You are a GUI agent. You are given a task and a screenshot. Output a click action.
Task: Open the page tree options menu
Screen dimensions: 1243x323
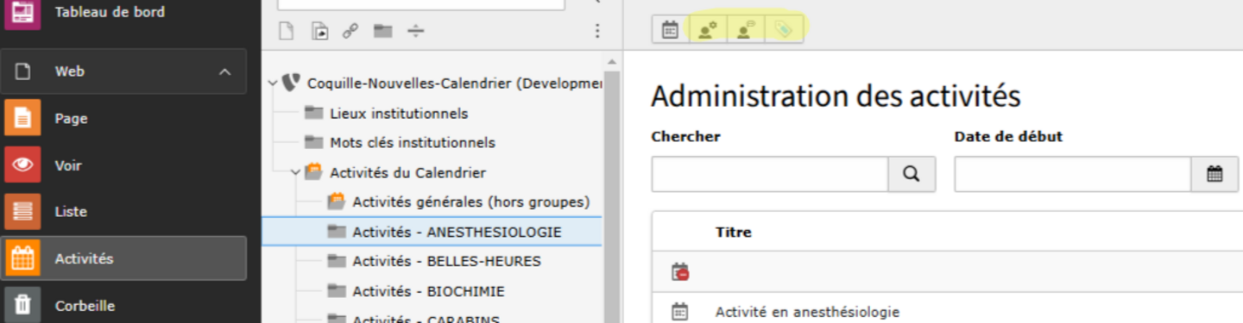coord(596,31)
